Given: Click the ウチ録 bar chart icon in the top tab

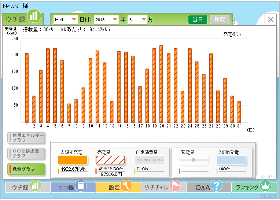Looking at the screenshot, I should click(34, 16).
